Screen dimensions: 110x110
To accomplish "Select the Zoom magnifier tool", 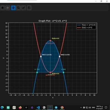I will [18, 8].
